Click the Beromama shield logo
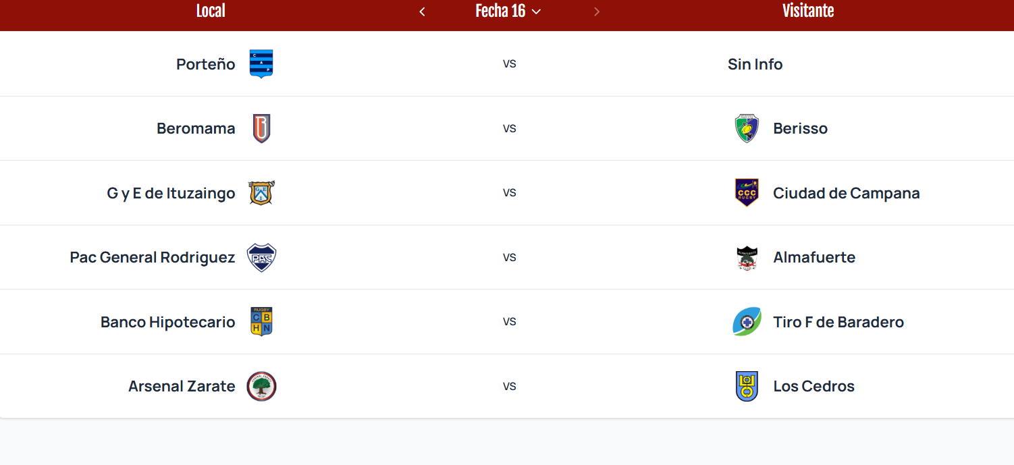 point(261,128)
